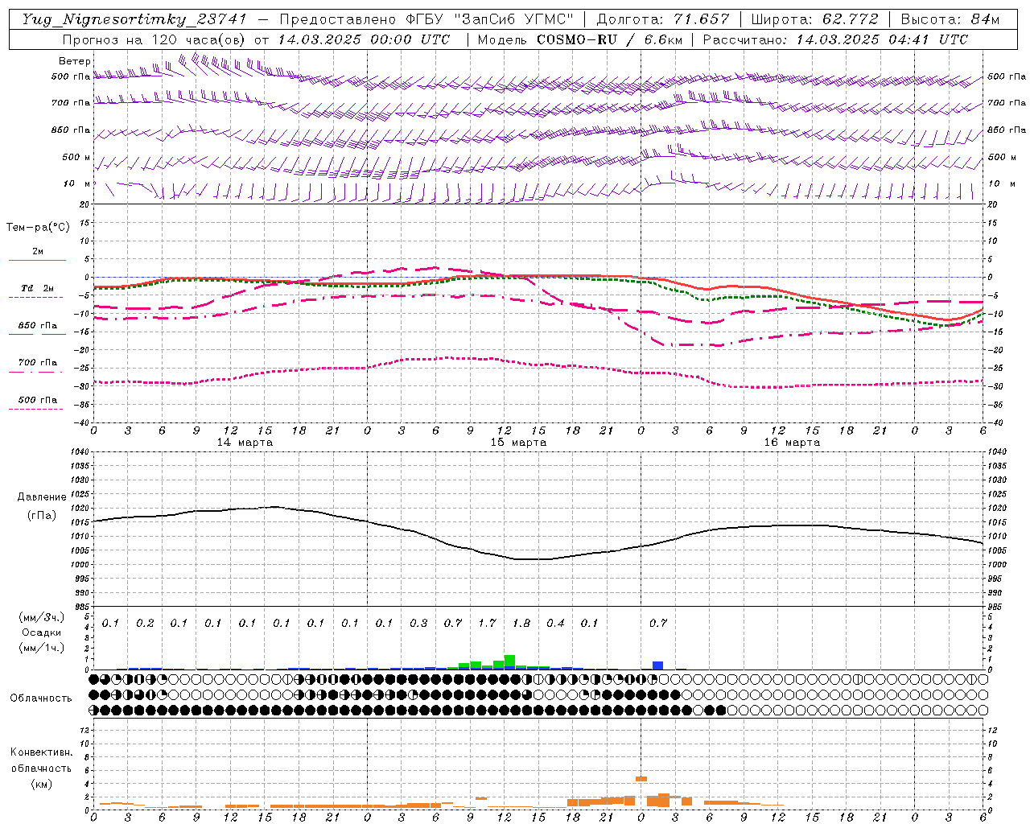Click the 16 марта date label
The width and height of the screenshot is (1030, 824).
tap(792, 443)
